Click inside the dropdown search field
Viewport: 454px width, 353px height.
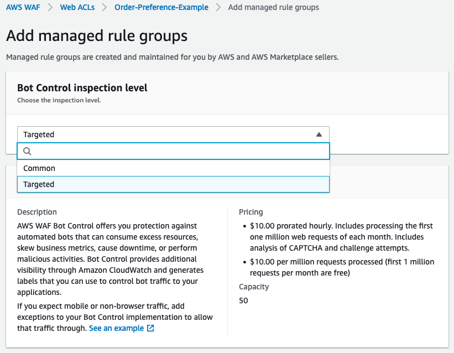tap(166, 150)
